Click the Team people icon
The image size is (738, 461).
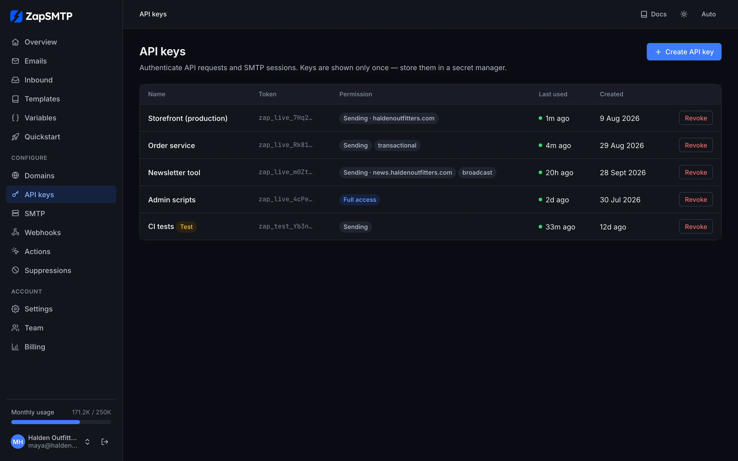point(15,328)
